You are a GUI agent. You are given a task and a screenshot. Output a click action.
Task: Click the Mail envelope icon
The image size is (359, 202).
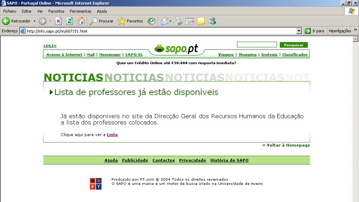click(x=165, y=21)
